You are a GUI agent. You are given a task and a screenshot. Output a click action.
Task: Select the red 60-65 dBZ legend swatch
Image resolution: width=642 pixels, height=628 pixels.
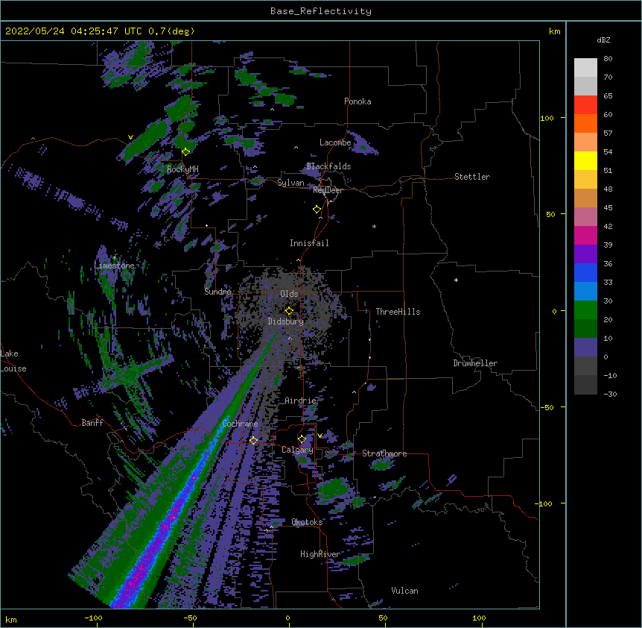tap(585, 105)
